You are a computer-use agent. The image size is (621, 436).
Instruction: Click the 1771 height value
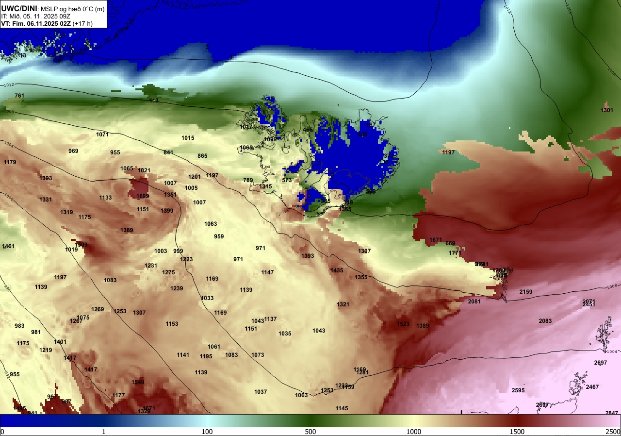[455, 253]
